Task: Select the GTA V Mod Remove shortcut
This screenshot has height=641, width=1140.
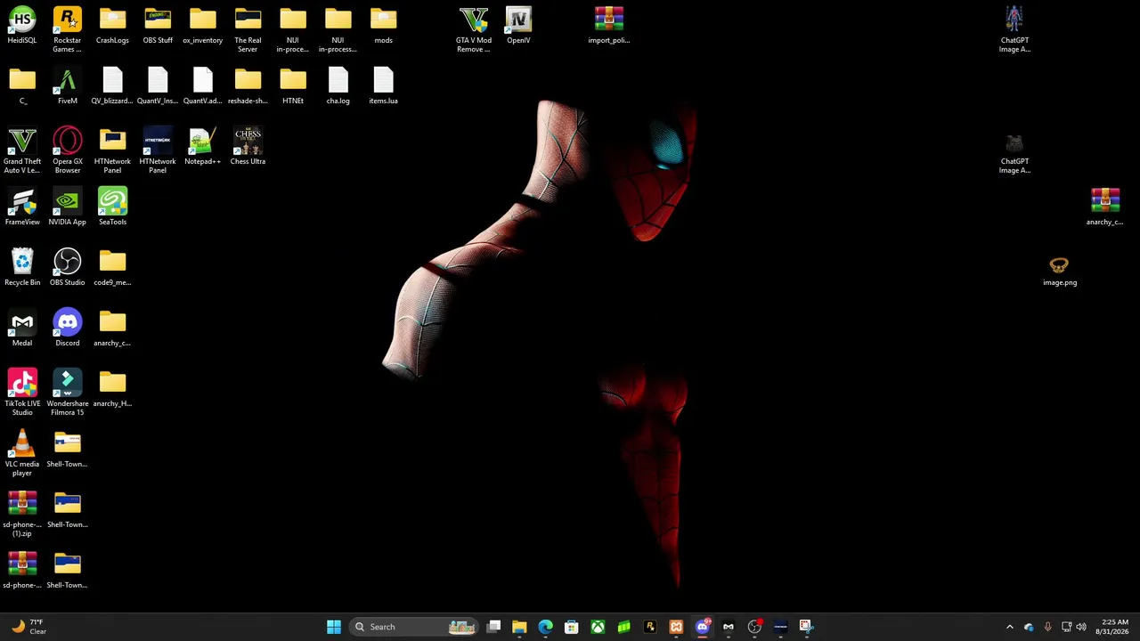Action: (474, 29)
